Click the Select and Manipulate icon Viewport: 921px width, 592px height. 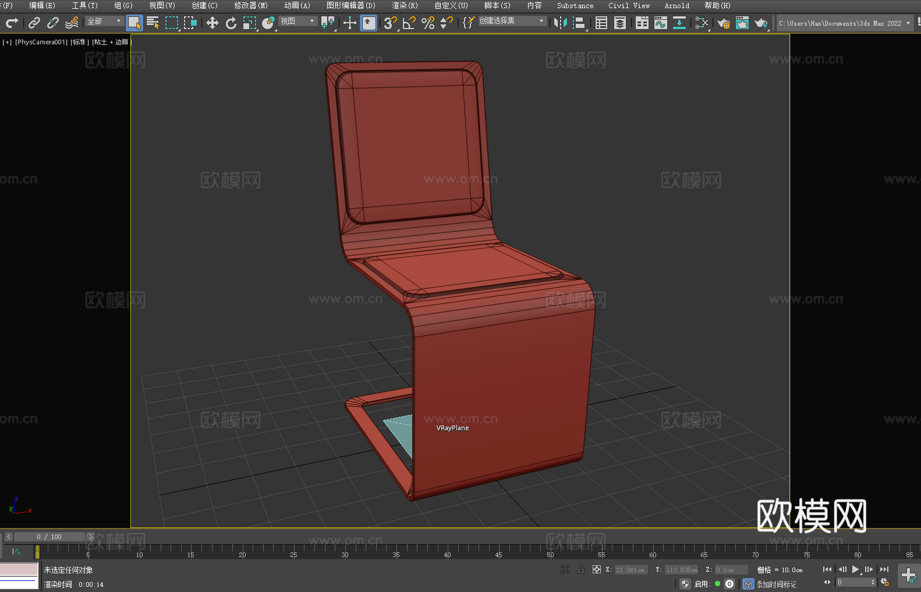click(350, 23)
